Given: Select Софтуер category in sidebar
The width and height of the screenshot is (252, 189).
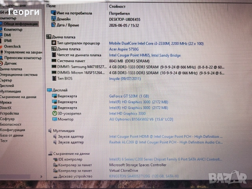Looking at the screenshot, I should 7,119.
